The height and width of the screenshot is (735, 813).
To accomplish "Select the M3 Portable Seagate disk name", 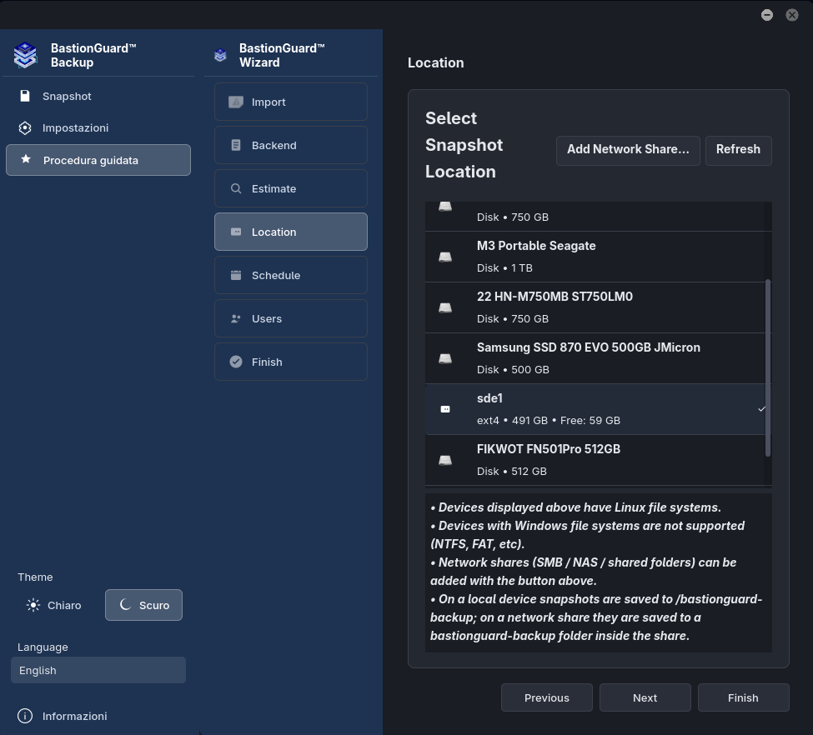I will click(x=536, y=246).
